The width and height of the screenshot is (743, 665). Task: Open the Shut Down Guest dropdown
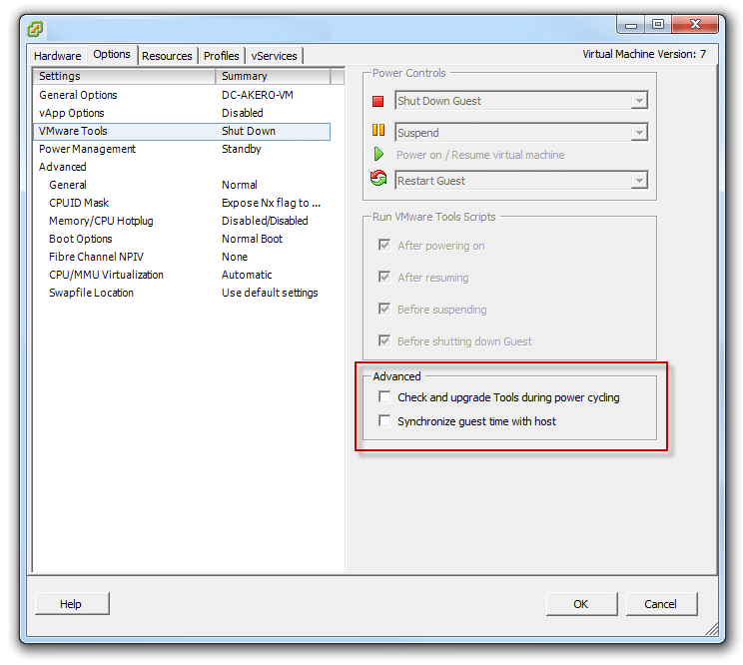point(638,101)
